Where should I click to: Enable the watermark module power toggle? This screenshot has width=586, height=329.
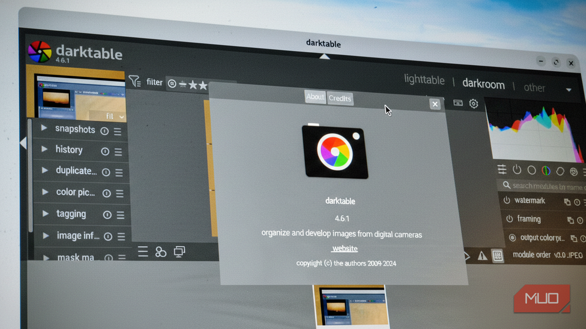coord(507,200)
